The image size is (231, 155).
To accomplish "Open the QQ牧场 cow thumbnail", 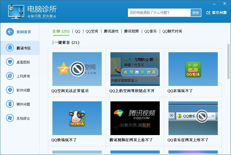I will [77, 118].
